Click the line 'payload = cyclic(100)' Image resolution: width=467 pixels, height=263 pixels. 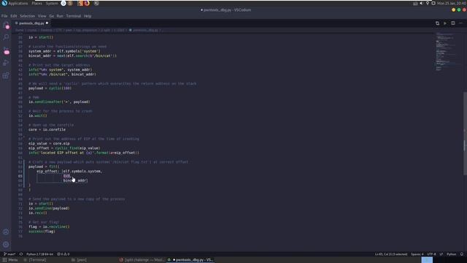50,88
